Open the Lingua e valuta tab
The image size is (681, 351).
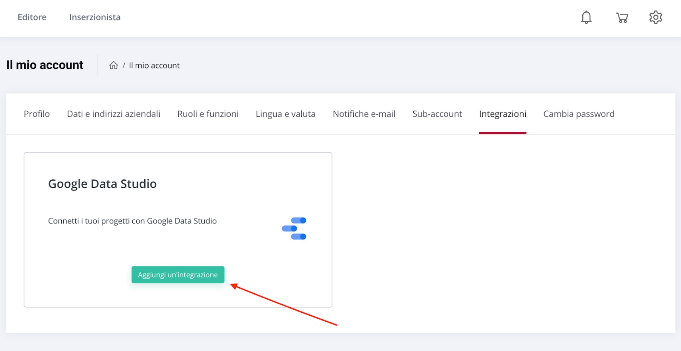pos(286,114)
